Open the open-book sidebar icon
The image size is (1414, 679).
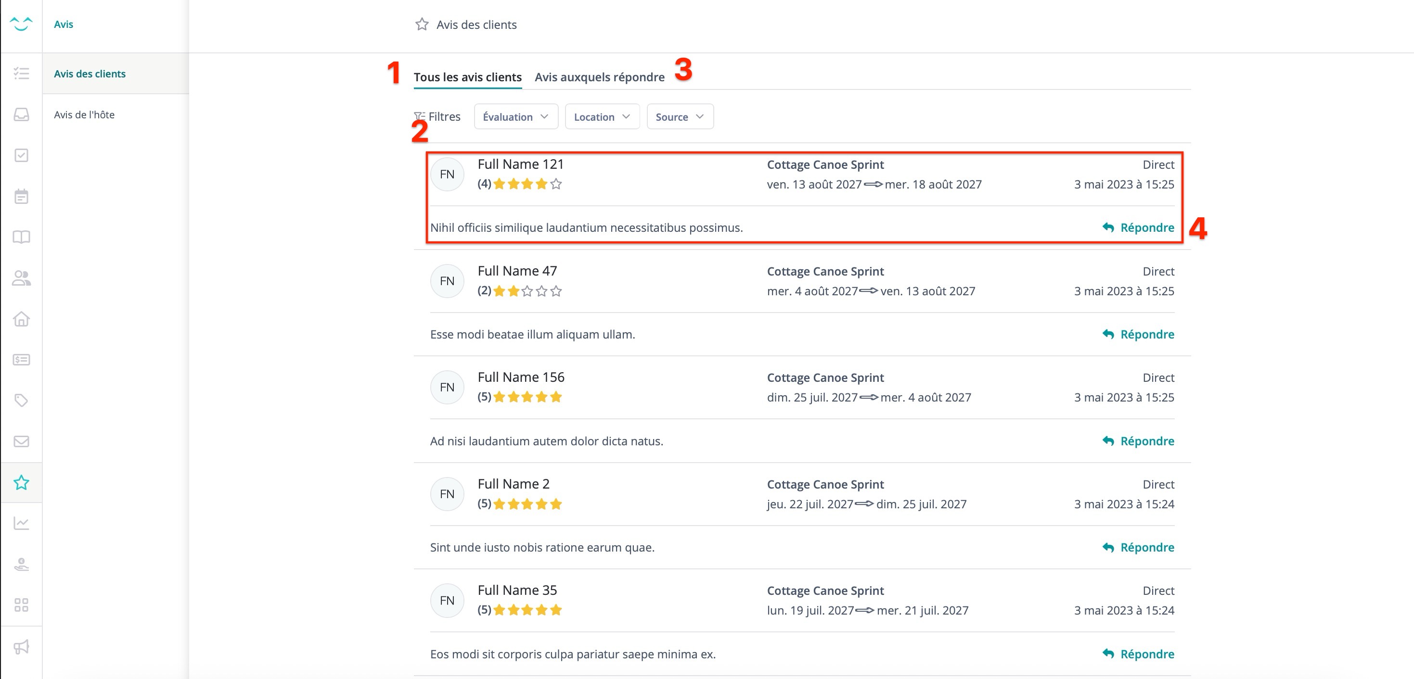click(21, 237)
